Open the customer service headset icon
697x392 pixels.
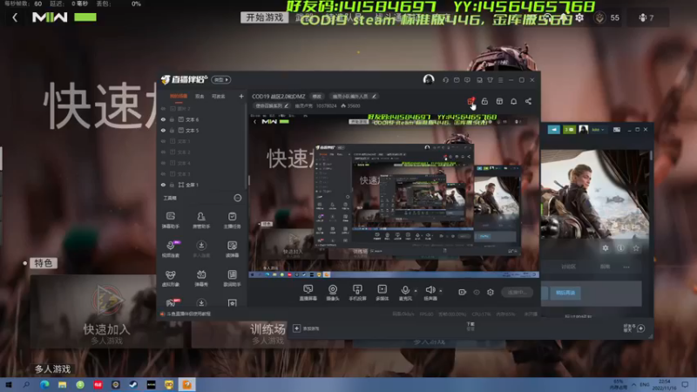(445, 80)
